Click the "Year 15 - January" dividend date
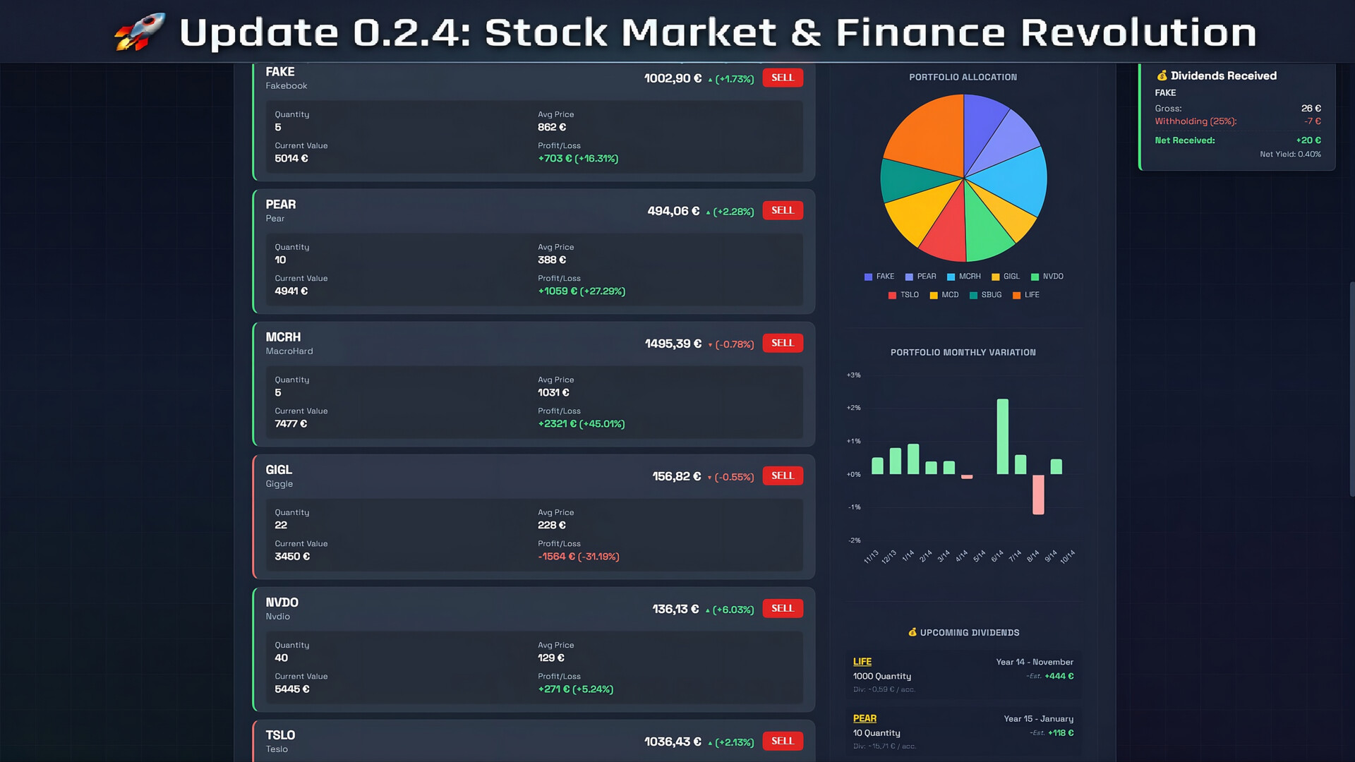Screen dimensions: 1355x762 [1039, 719]
